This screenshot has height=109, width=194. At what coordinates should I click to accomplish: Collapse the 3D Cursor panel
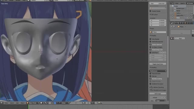point(150,15)
